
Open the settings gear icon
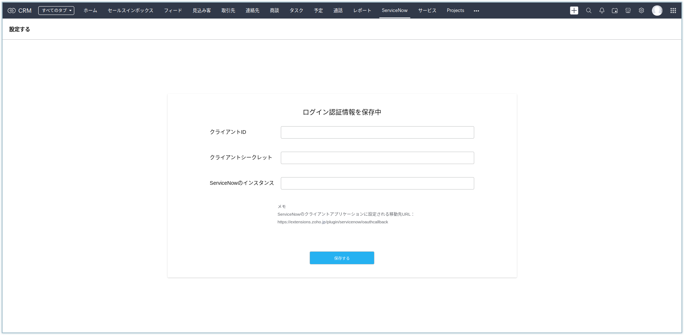pyautogui.click(x=641, y=11)
